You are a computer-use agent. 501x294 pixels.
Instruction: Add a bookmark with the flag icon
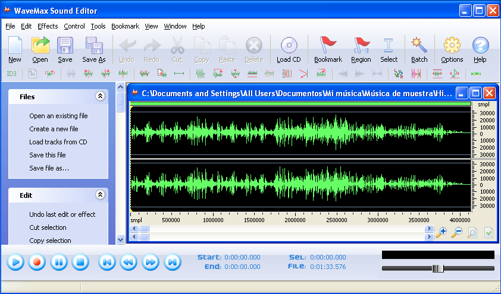[328, 45]
